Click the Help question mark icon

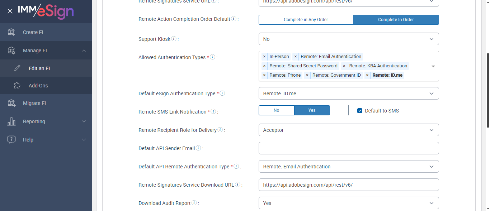pyautogui.click(x=11, y=140)
